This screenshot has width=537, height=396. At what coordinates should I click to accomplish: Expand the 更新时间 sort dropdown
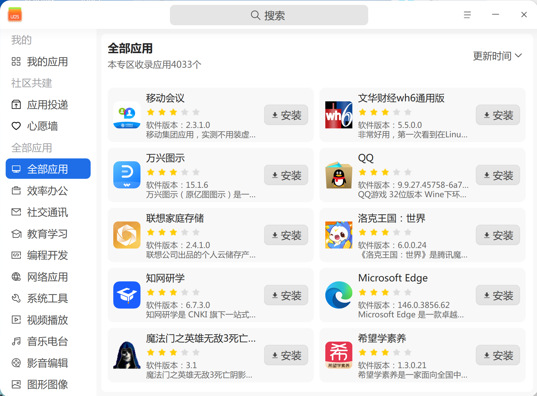(497, 56)
